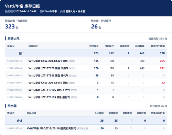Click 合计库存 column header in 热水器 table
172x135 pixels.
click(99, 113)
